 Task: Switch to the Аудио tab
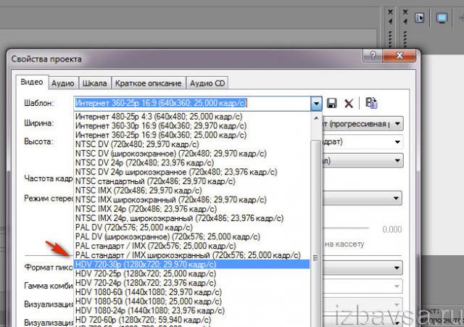point(63,83)
